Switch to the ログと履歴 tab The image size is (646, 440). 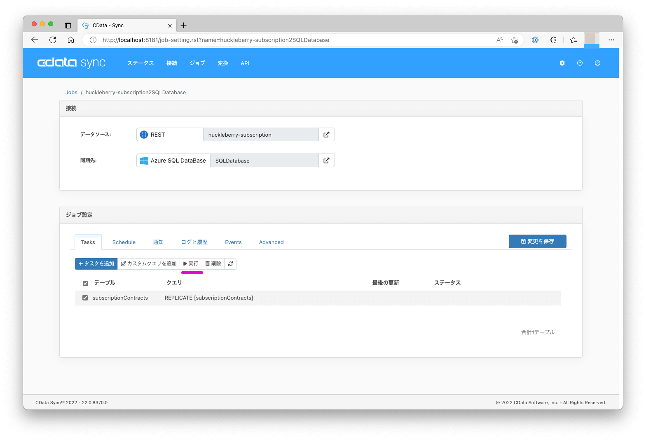point(194,242)
